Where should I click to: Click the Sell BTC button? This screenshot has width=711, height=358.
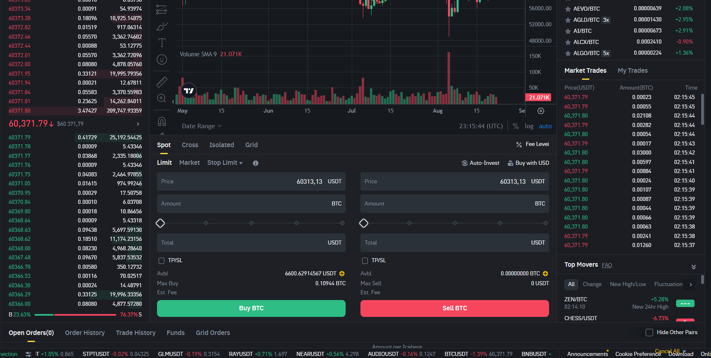[455, 308]
